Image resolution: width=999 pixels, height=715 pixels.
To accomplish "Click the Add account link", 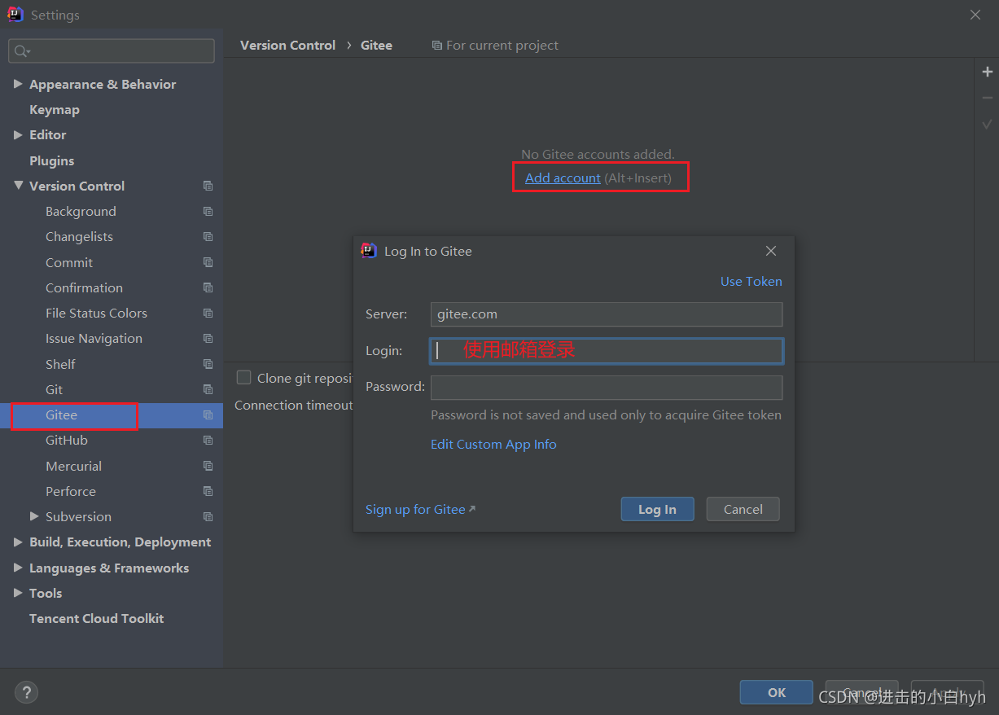I will pos(563,178).
